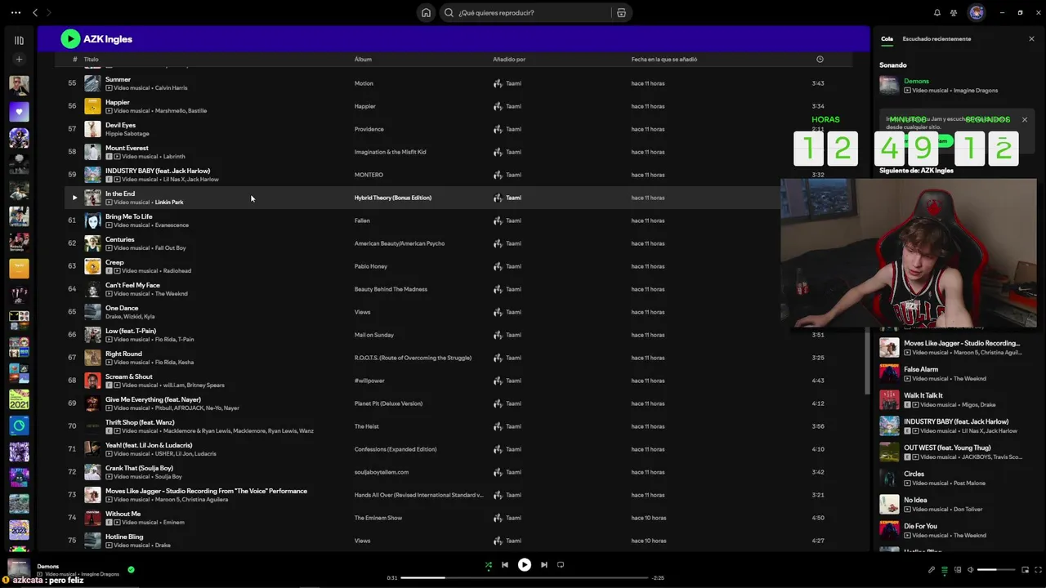Sort by Añadido por column

click(509, 59)
